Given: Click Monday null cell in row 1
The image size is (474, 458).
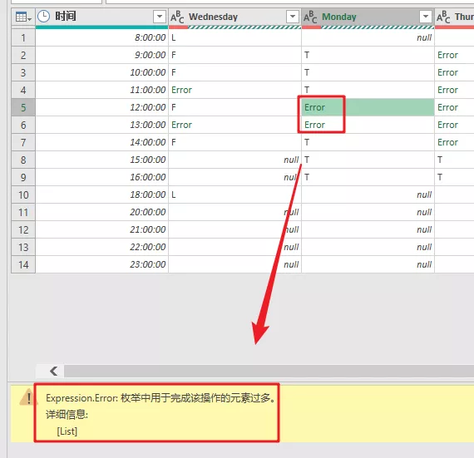Looking at the screenshot, I should [368, 37].
